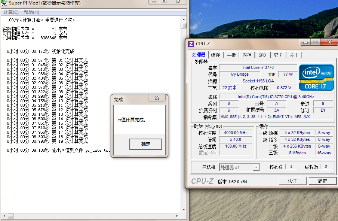338x221 pixels.
Task: Minimize the CPU-Z window
Action: coord(305,42)
